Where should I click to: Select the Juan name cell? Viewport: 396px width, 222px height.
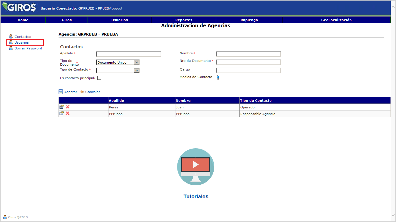coord(207,107)
